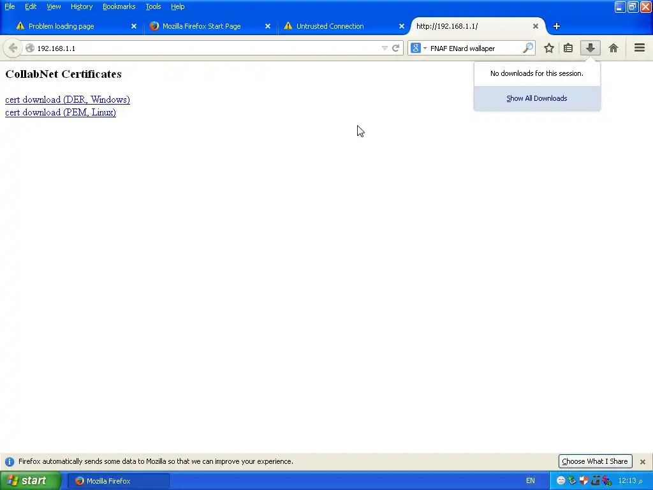The width and height of the screenshot is (653, 490).
Task: Click the red shield security tray icon
Action: pyautogui.click(x=583, y=480)
